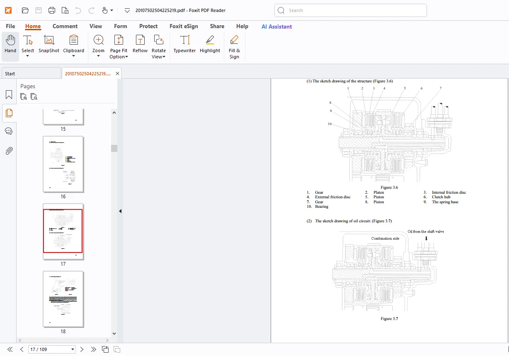
Task: Click thumbnail scrollbar up arrow
Action: coord(114,112)
